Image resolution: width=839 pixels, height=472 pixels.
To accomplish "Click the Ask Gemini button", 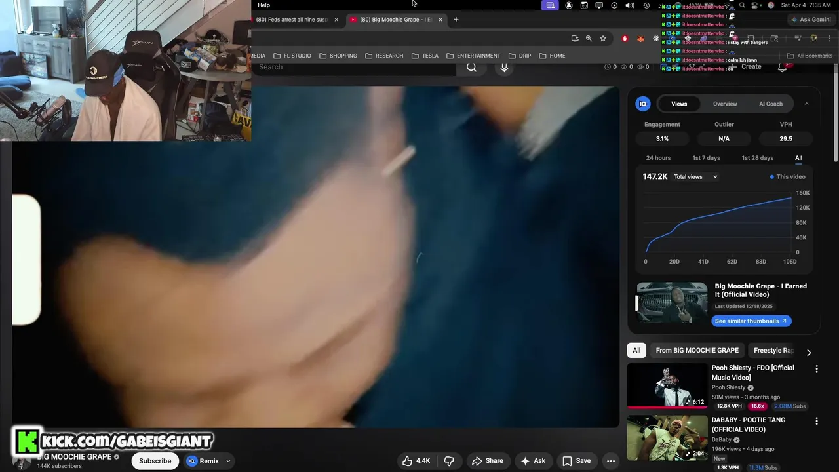I will pyautogui.click(x=811, y=20).
